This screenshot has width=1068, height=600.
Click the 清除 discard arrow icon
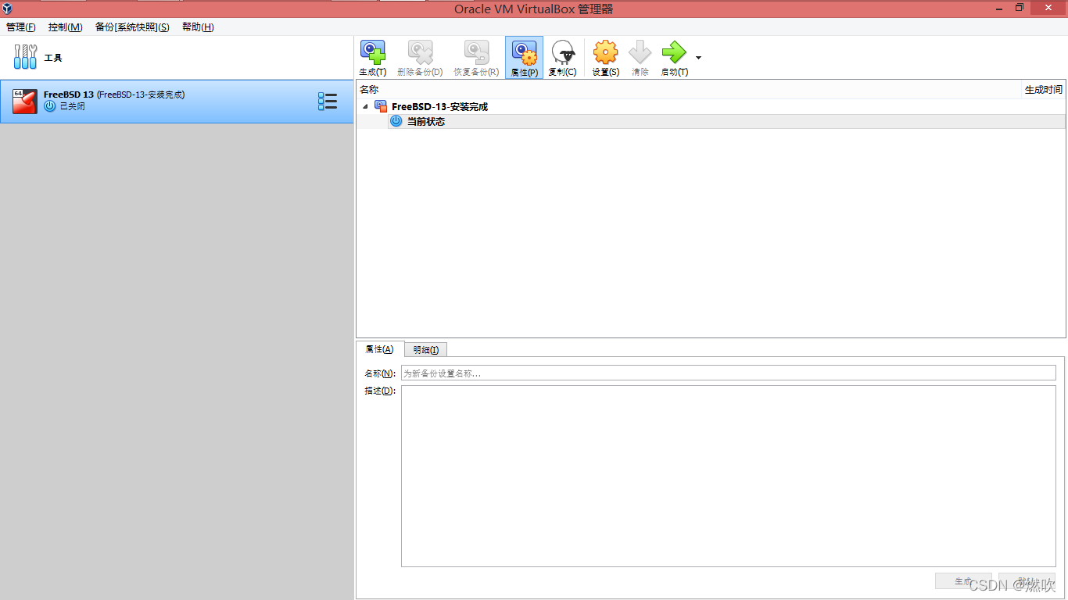pos(640,52)
